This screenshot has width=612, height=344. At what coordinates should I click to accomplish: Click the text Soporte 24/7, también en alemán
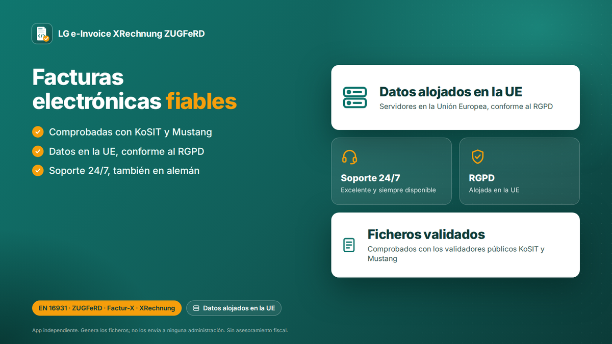pos(124,171)
